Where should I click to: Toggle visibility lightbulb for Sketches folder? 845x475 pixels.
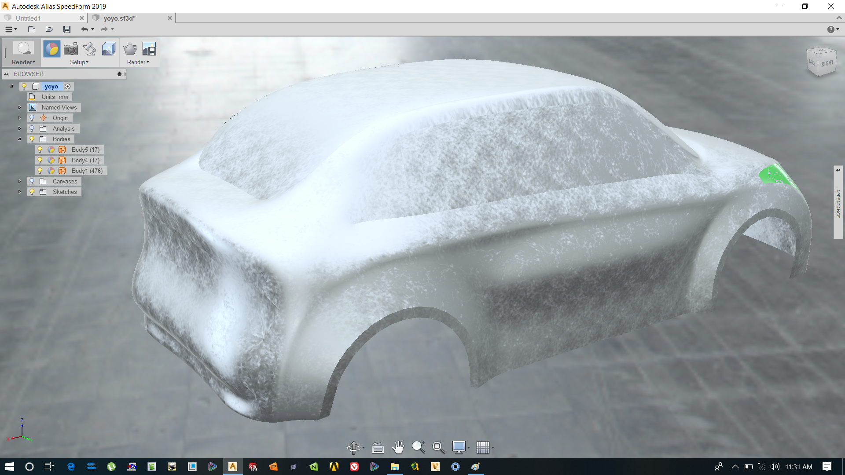[32, 192]
